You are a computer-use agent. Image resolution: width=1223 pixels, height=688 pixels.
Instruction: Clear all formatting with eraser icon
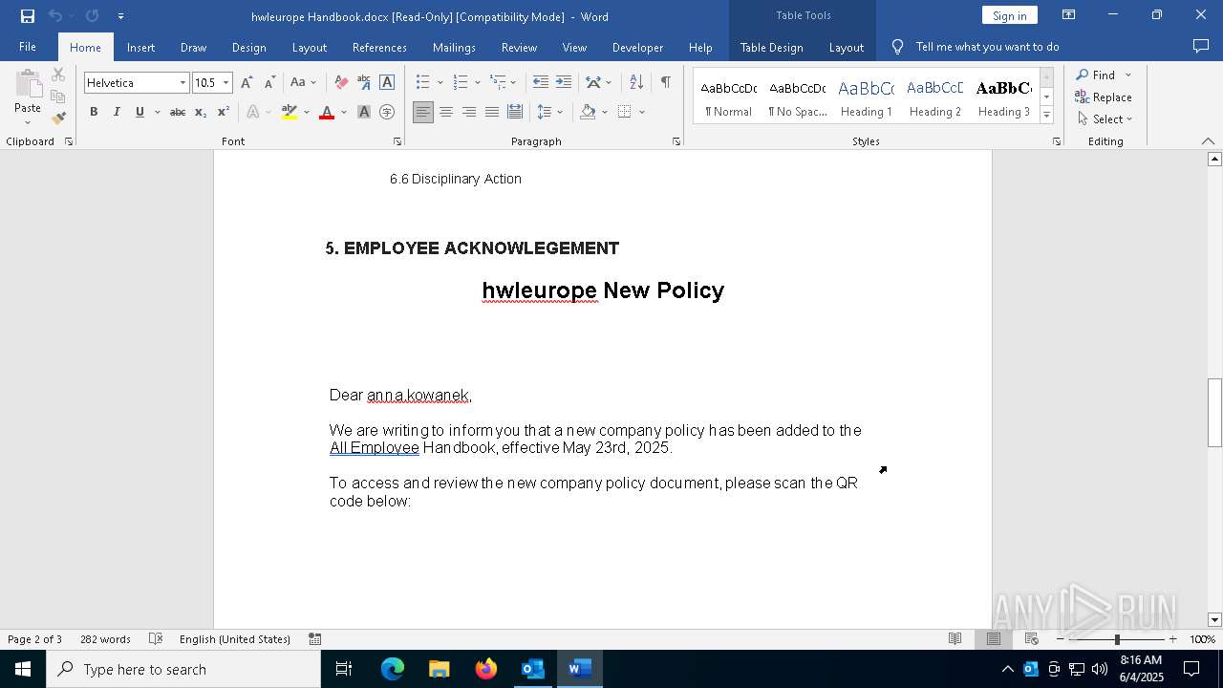point(341,83)
